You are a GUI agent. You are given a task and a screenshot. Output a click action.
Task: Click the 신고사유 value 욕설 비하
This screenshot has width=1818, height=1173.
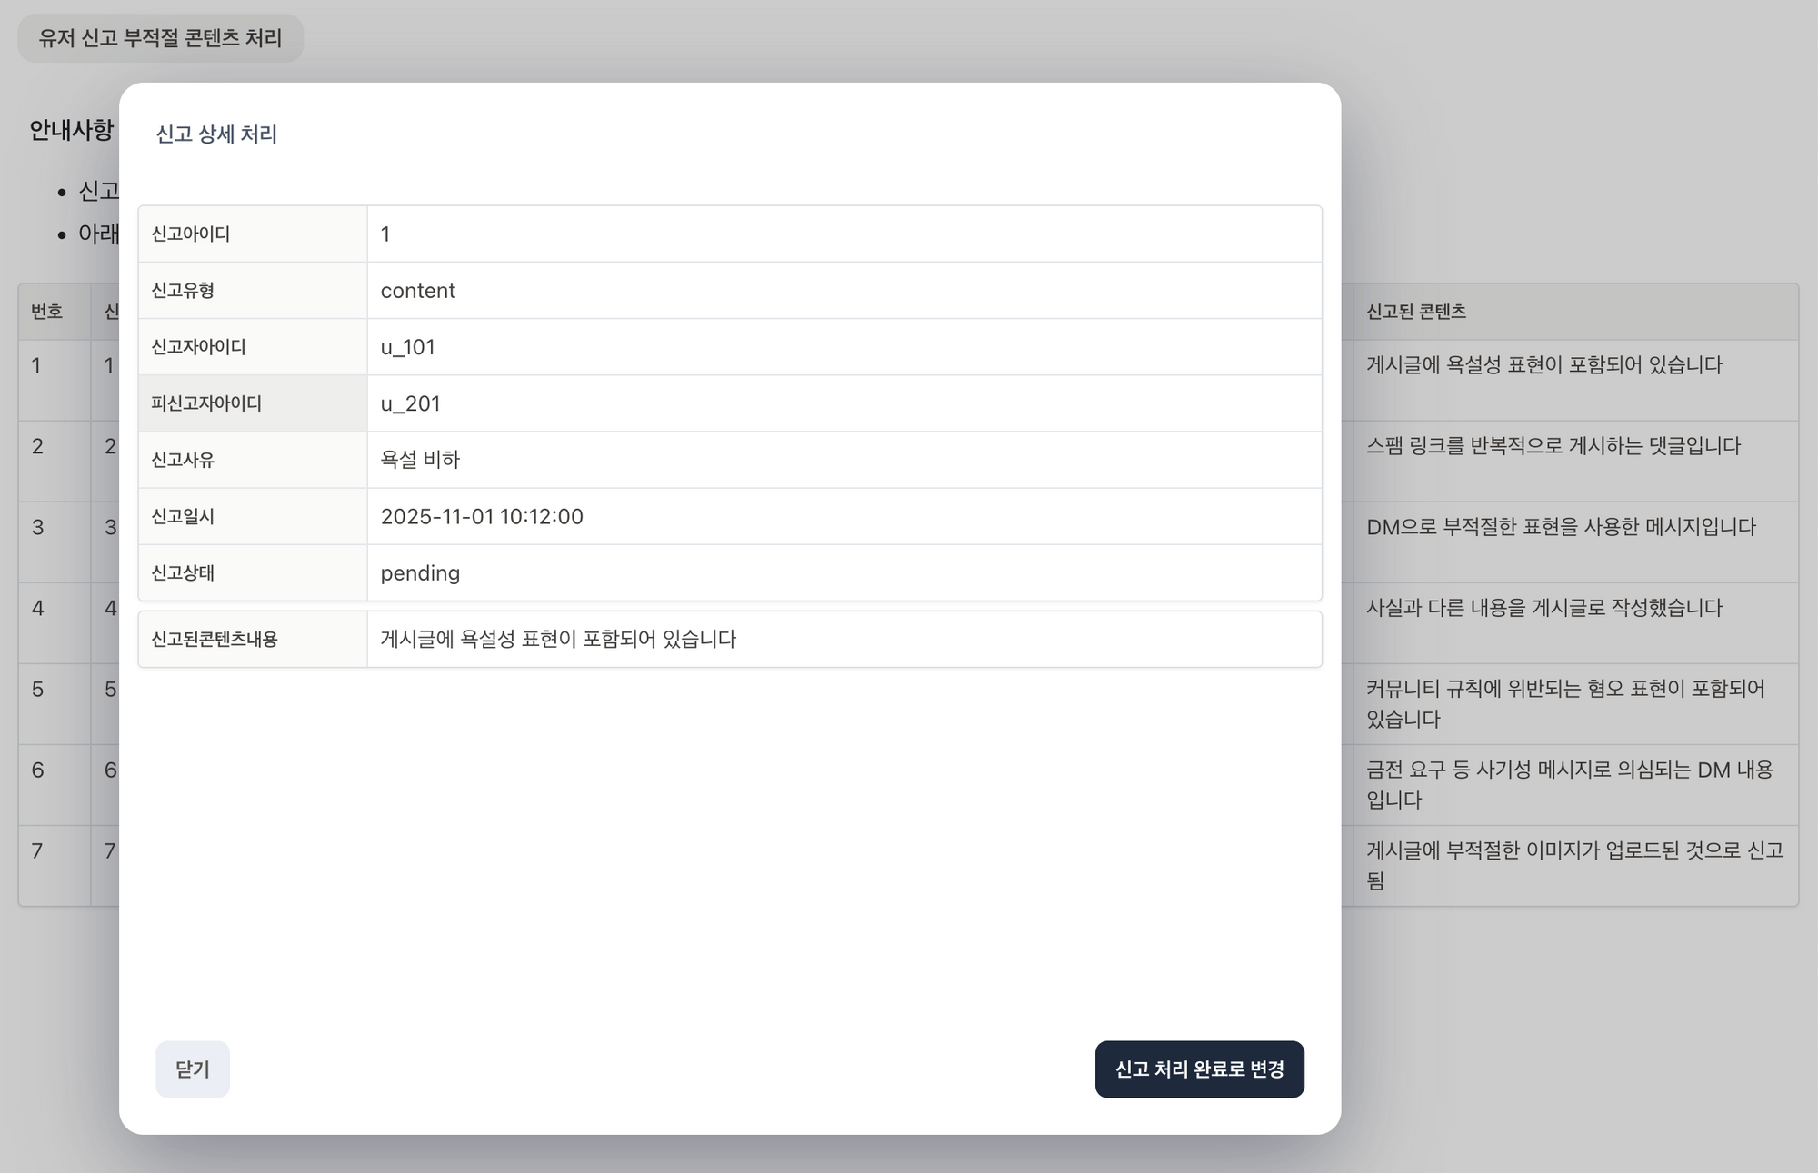tap(420, 460)
